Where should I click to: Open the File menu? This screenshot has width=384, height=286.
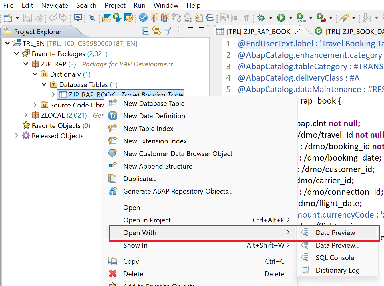[x=8, y=5]
